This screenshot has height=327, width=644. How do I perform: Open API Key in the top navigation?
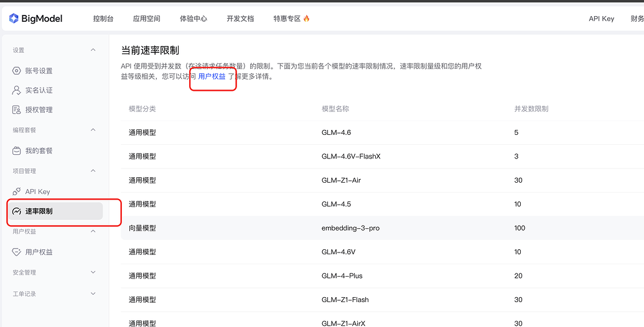[601, 19]
